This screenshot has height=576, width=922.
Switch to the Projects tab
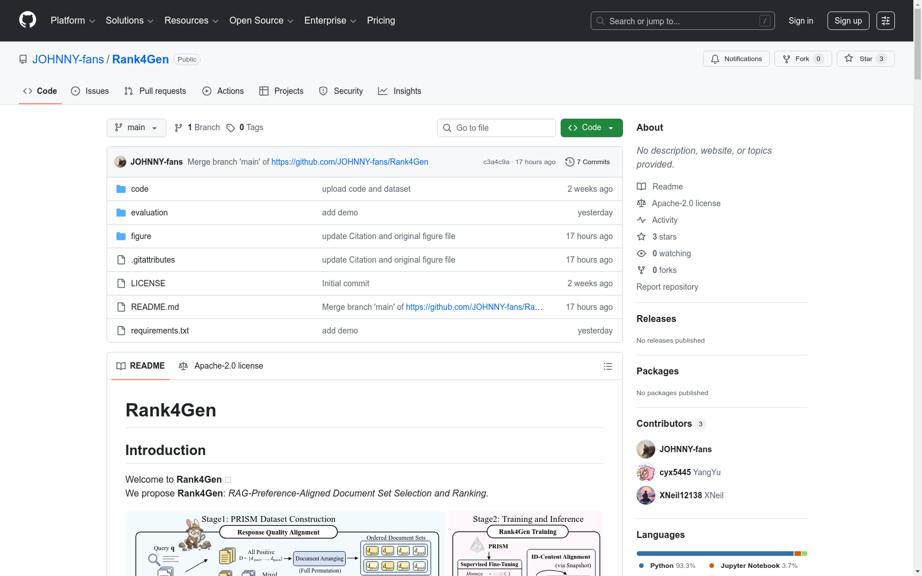tap(281, 91)
